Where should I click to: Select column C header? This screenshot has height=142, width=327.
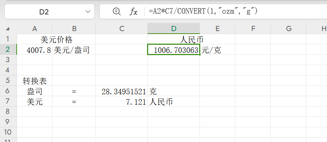(x=122, y=28)
